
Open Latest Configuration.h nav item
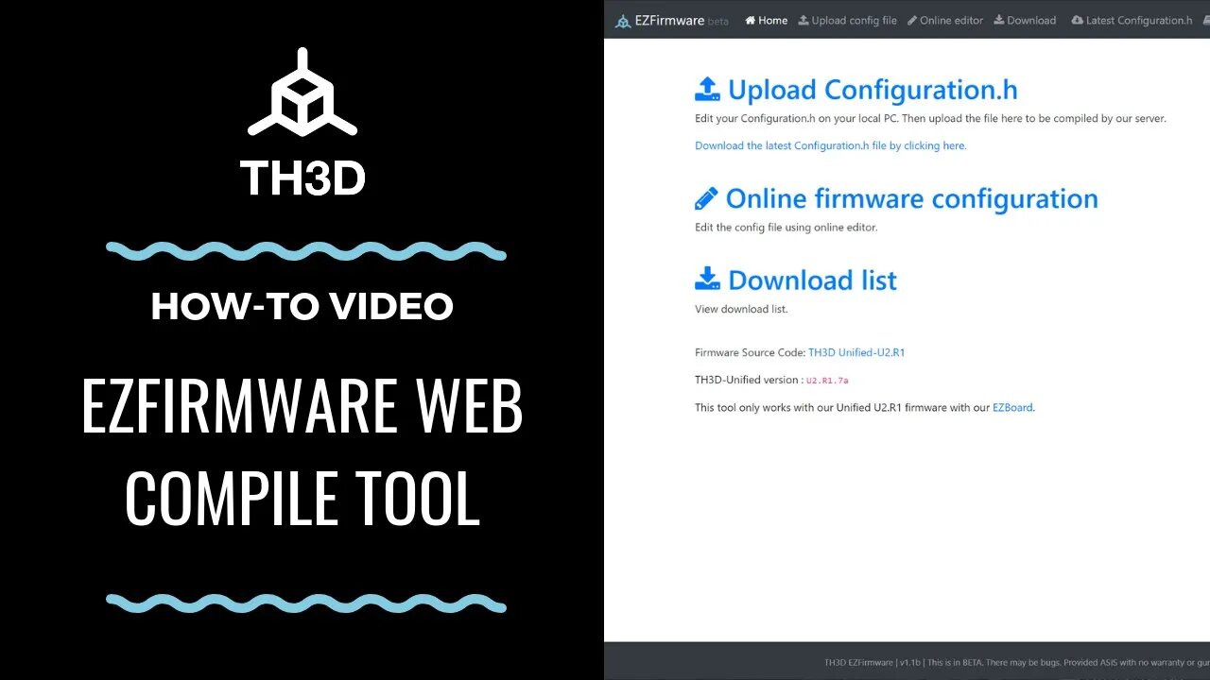point(1132,20)
